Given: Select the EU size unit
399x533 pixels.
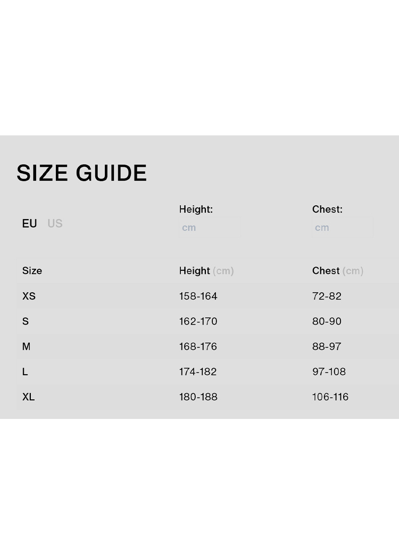Looking at the screenshot, I should coord(29,223).
